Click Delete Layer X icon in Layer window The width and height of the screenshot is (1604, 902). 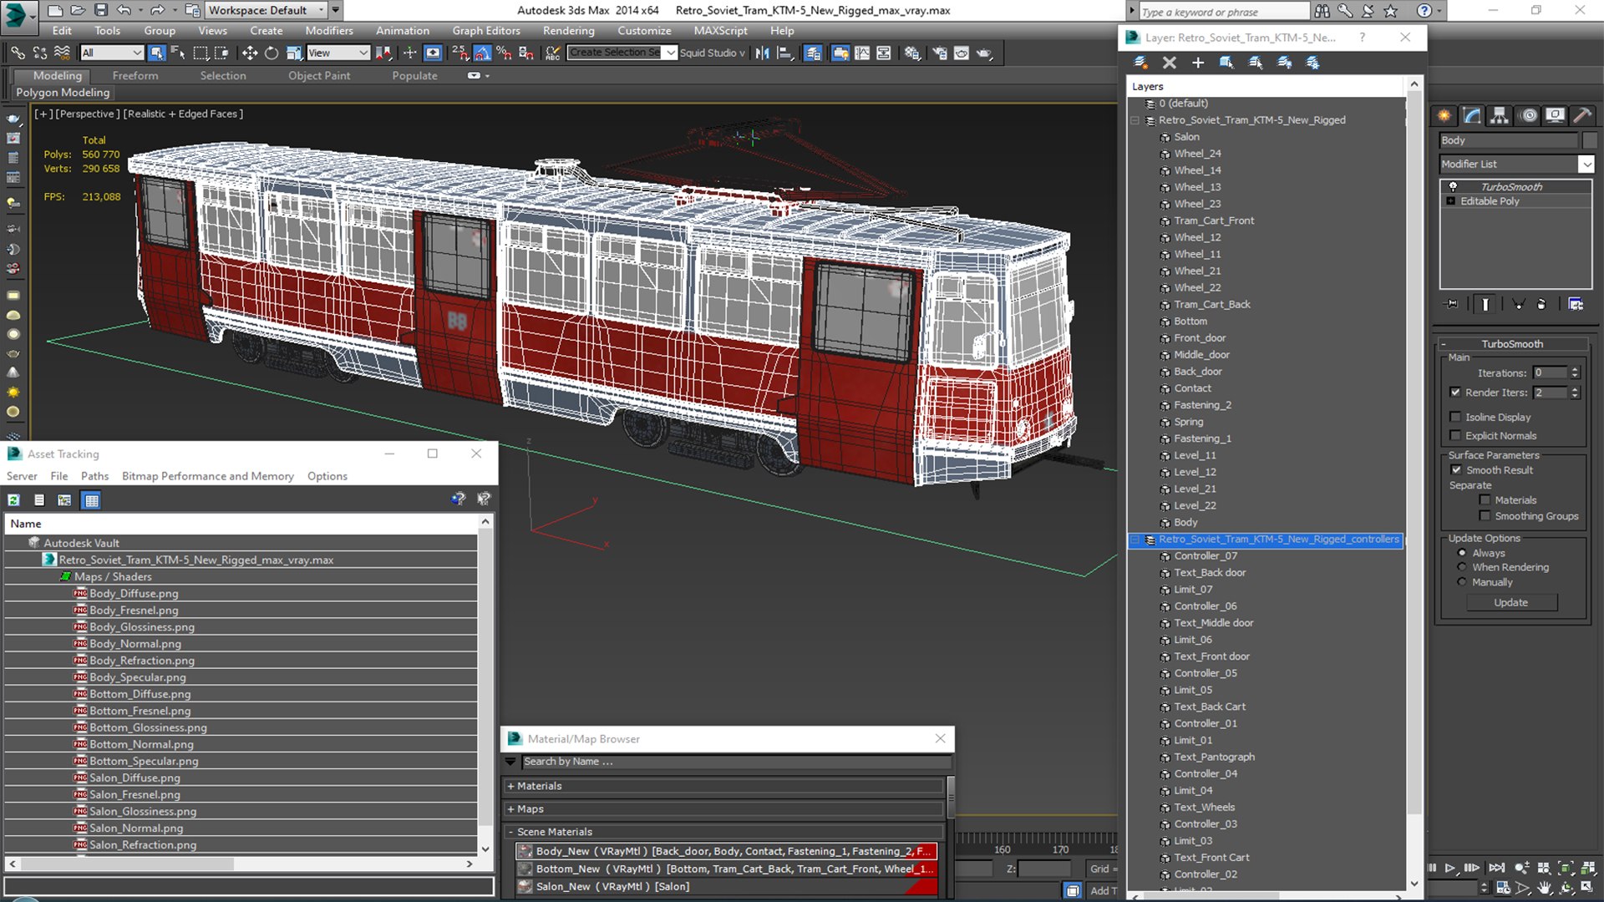coord(1169,63)
